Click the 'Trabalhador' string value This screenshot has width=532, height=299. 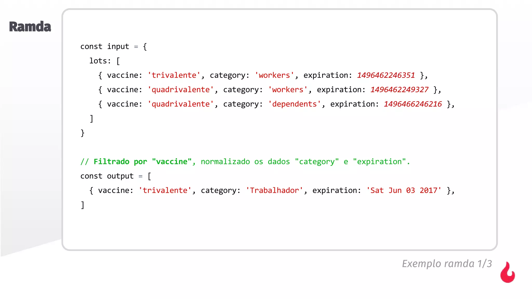pyautogui.click(x=274, y=191)
